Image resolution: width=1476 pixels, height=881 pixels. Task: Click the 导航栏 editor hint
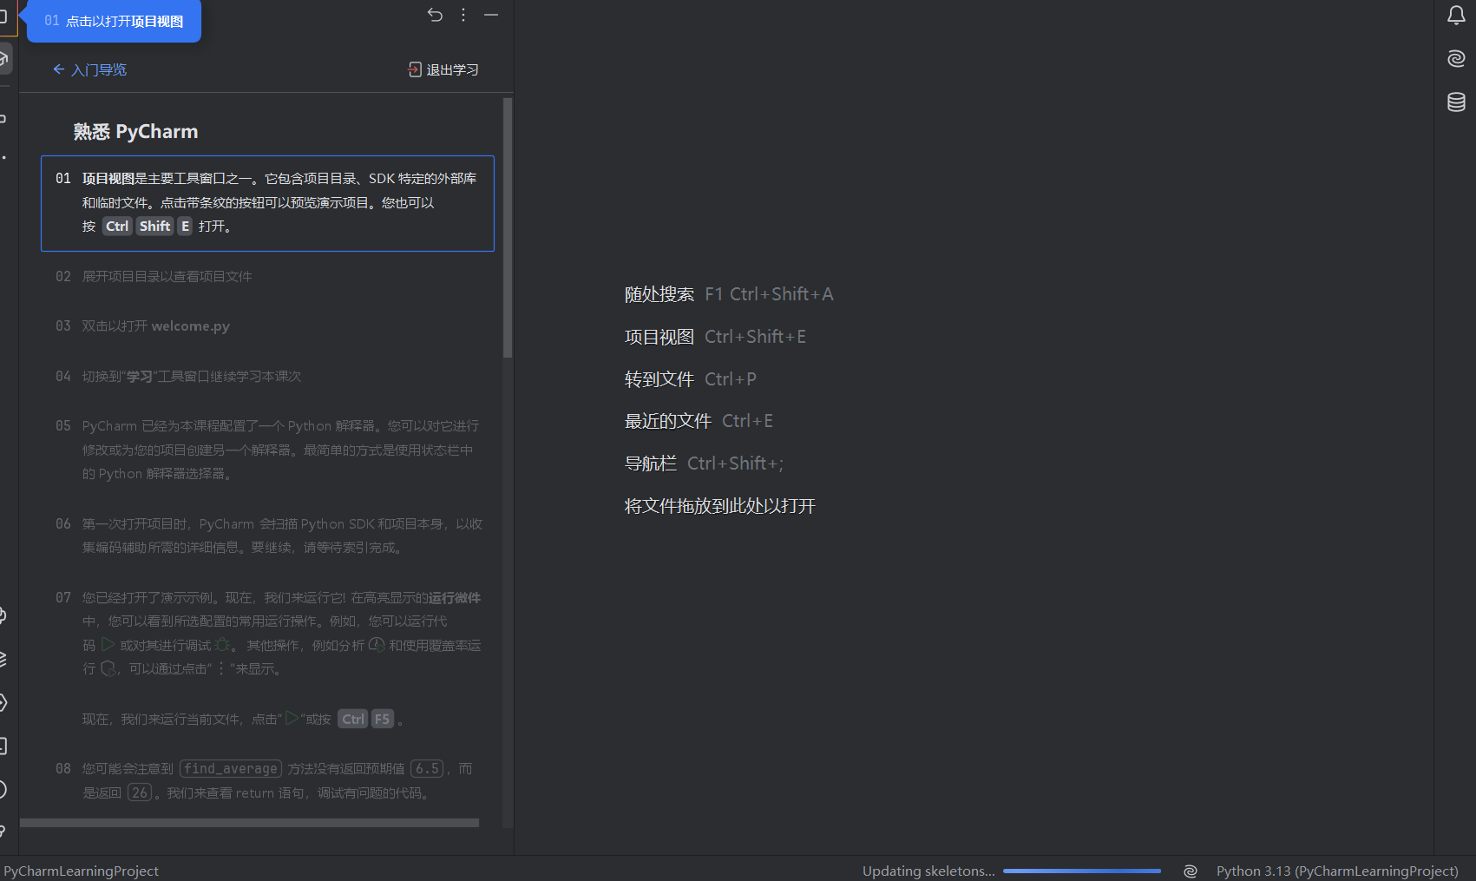point(704,464)
